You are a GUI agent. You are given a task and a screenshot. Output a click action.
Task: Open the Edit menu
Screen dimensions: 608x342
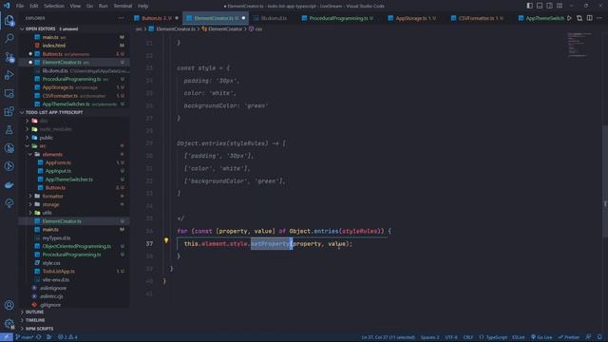point(34,6)
